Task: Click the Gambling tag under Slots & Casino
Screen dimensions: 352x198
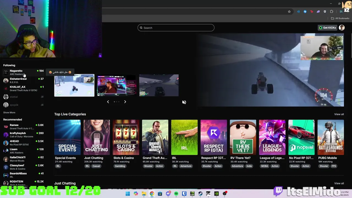Action: 120,166
